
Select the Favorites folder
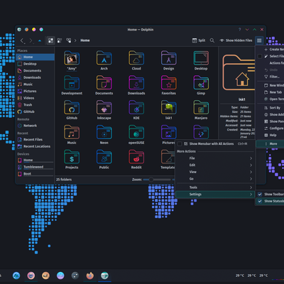[168, 85]
